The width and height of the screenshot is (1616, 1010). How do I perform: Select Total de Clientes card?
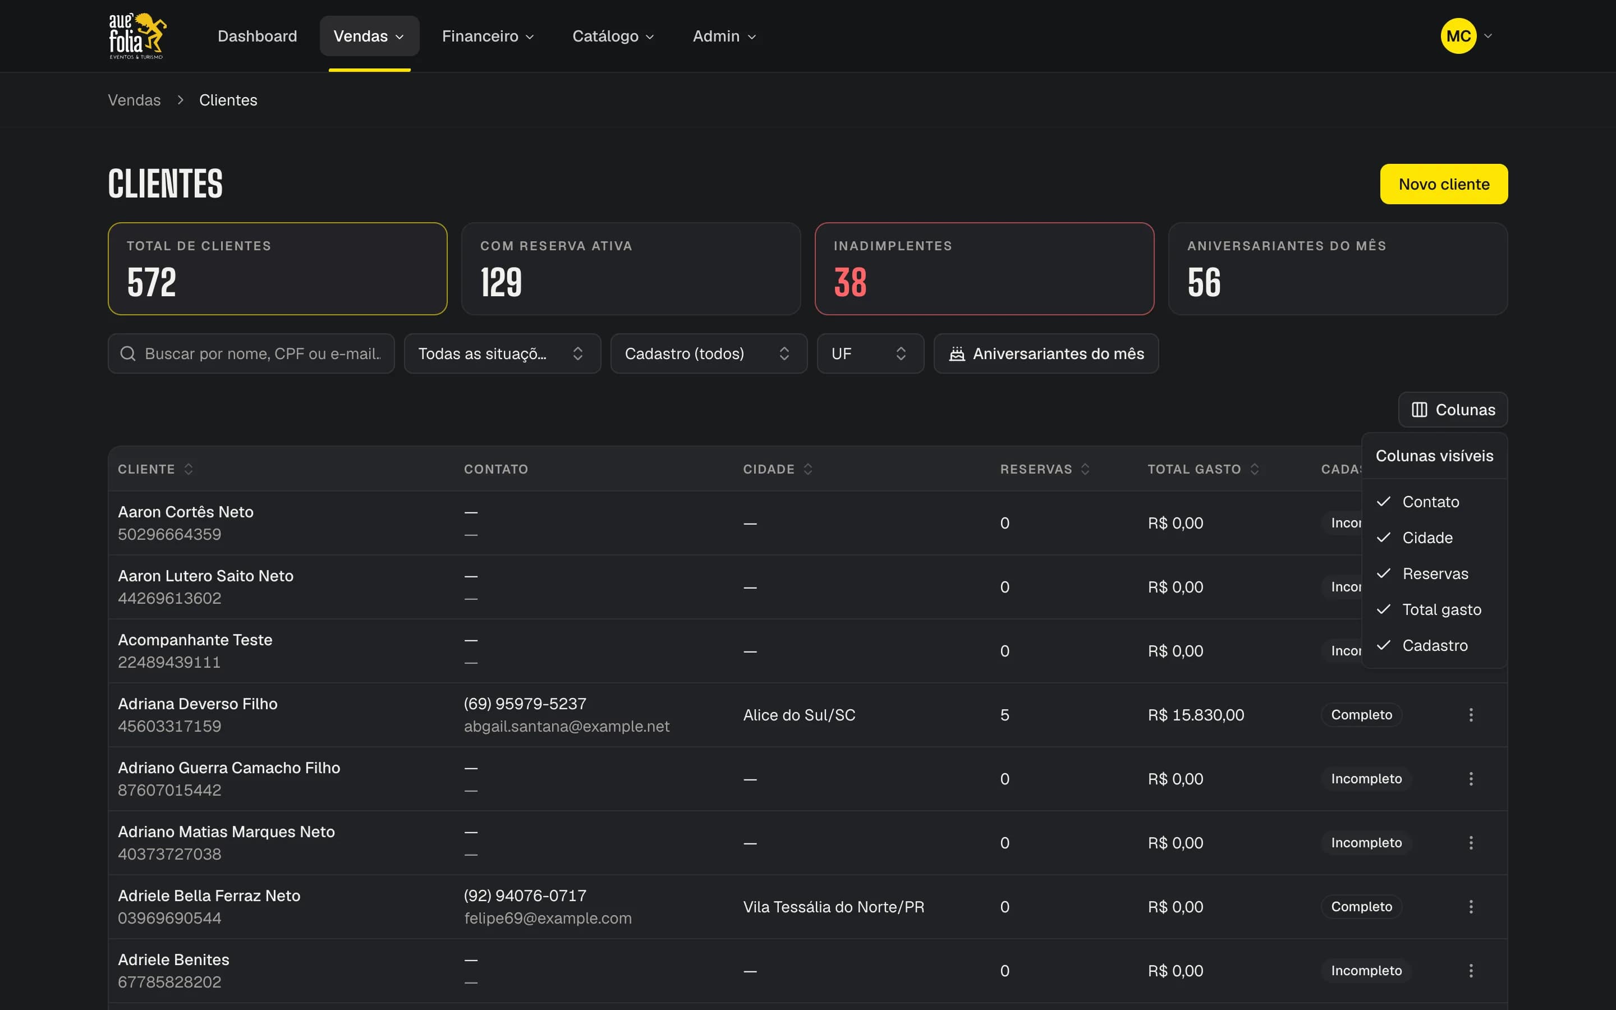277,269
